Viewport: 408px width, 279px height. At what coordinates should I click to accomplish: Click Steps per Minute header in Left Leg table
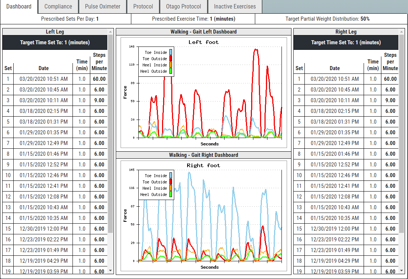[x=99, y=62]
